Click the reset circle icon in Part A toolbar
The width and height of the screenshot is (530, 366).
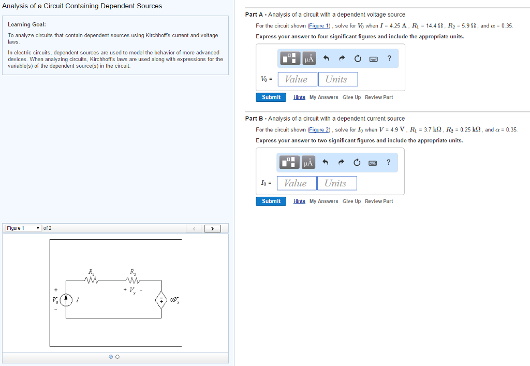(358, 58)
